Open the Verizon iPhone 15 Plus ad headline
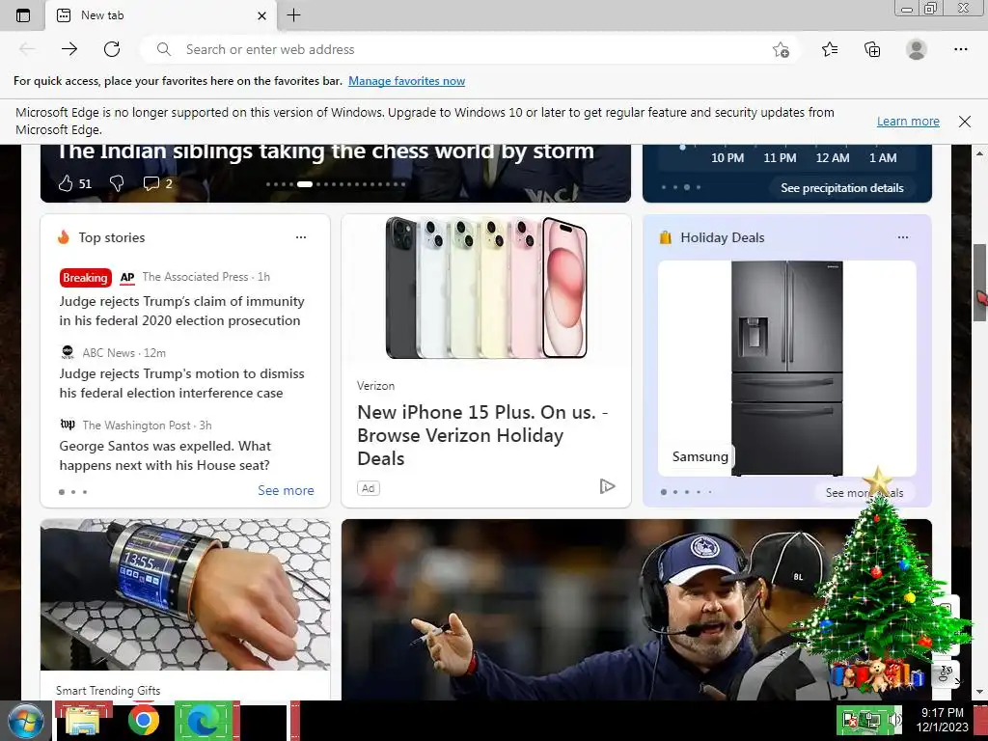Viewport: 988px width, 741px height. point(482,435)
